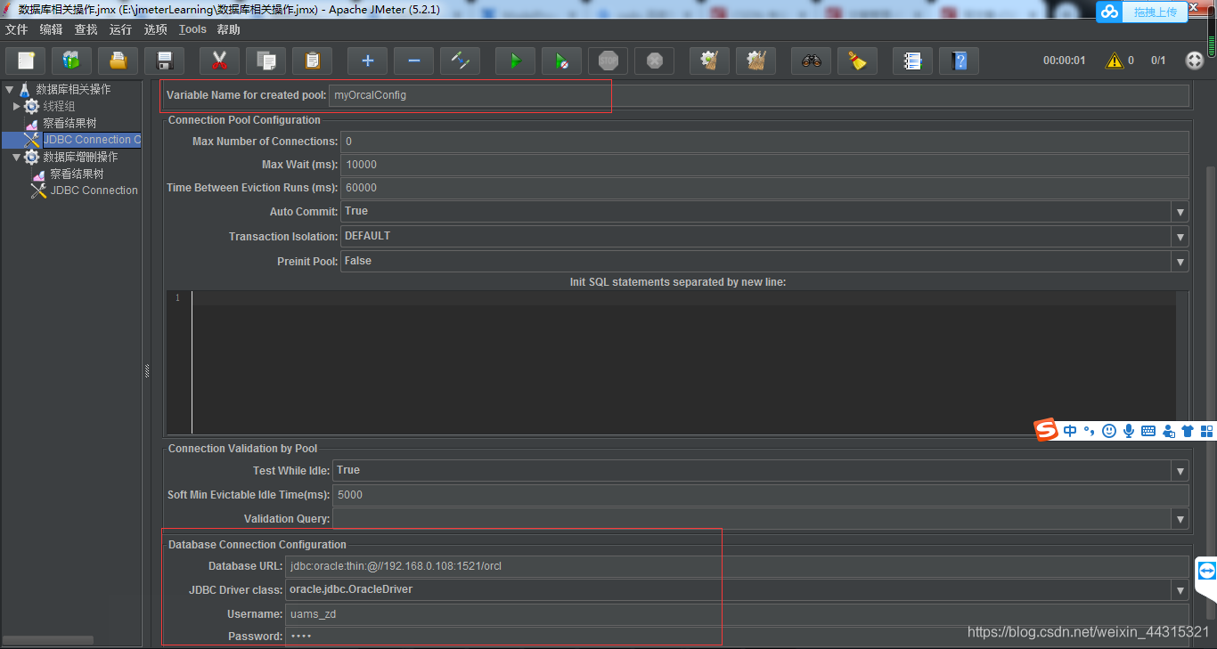Screen dimensions: 1217x649
Task: Open the 查找 menu
Action: click(86, 29)
